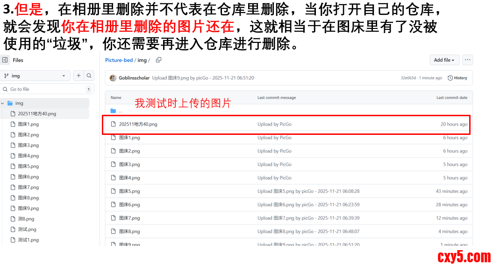Image resolution: width=493 pixels, height=266 pixels.
Task: Click '20 hours ago' commit date
Action: pos(454,124)
